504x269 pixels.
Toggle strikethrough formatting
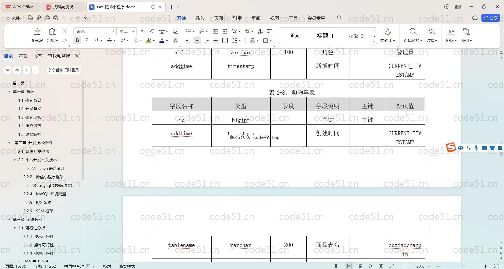pos(109,40)
